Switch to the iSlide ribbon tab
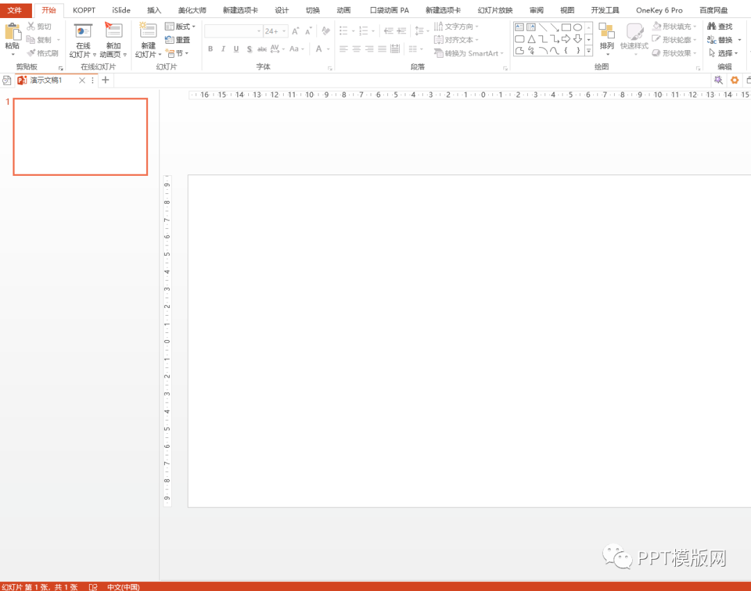 tap(121, 10)
